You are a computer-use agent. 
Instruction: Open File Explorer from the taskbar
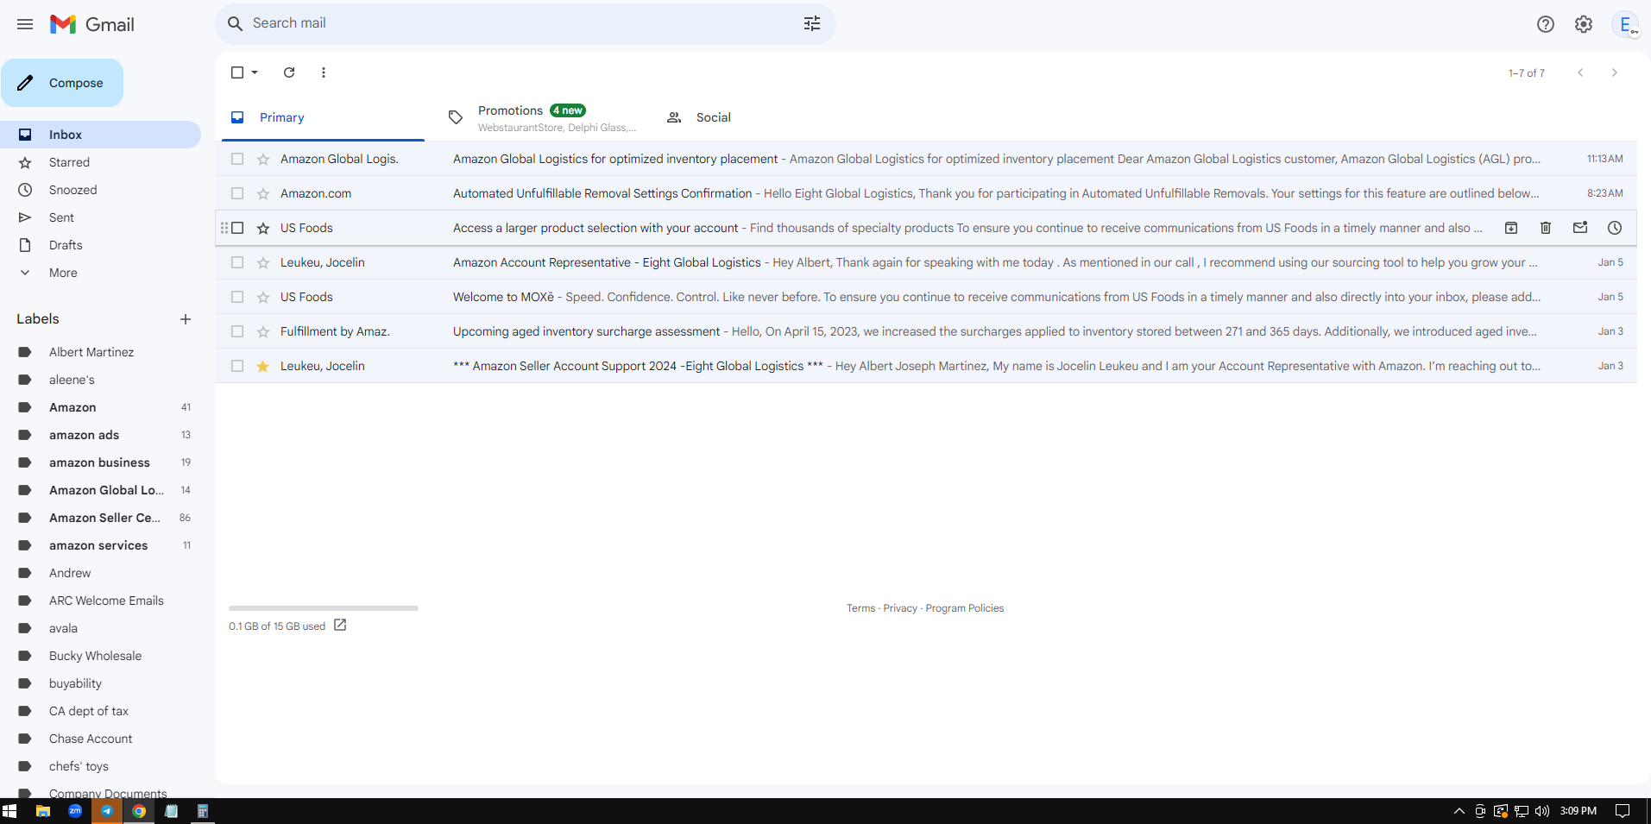42,811
